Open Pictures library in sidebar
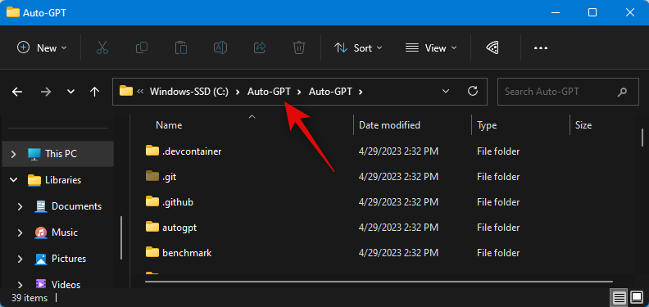The image size is (649, 307). (x=69, y=259)
